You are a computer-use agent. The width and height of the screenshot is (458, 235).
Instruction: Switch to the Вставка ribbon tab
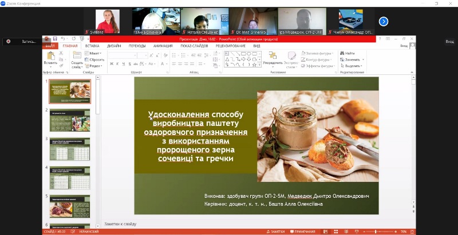point(92,45)
